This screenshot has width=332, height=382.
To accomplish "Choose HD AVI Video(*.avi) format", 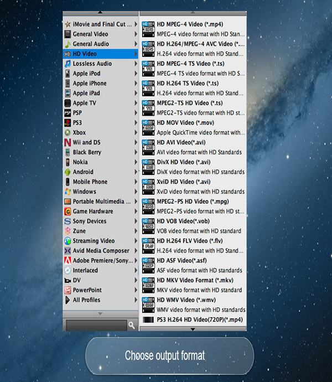I will [x=194, y=147].
